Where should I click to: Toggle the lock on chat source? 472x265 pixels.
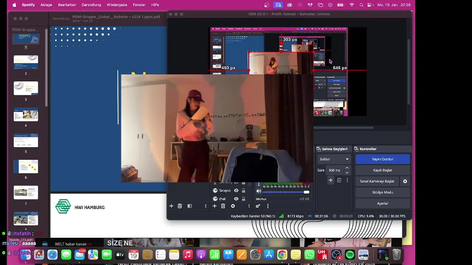(x=243, y=199)
